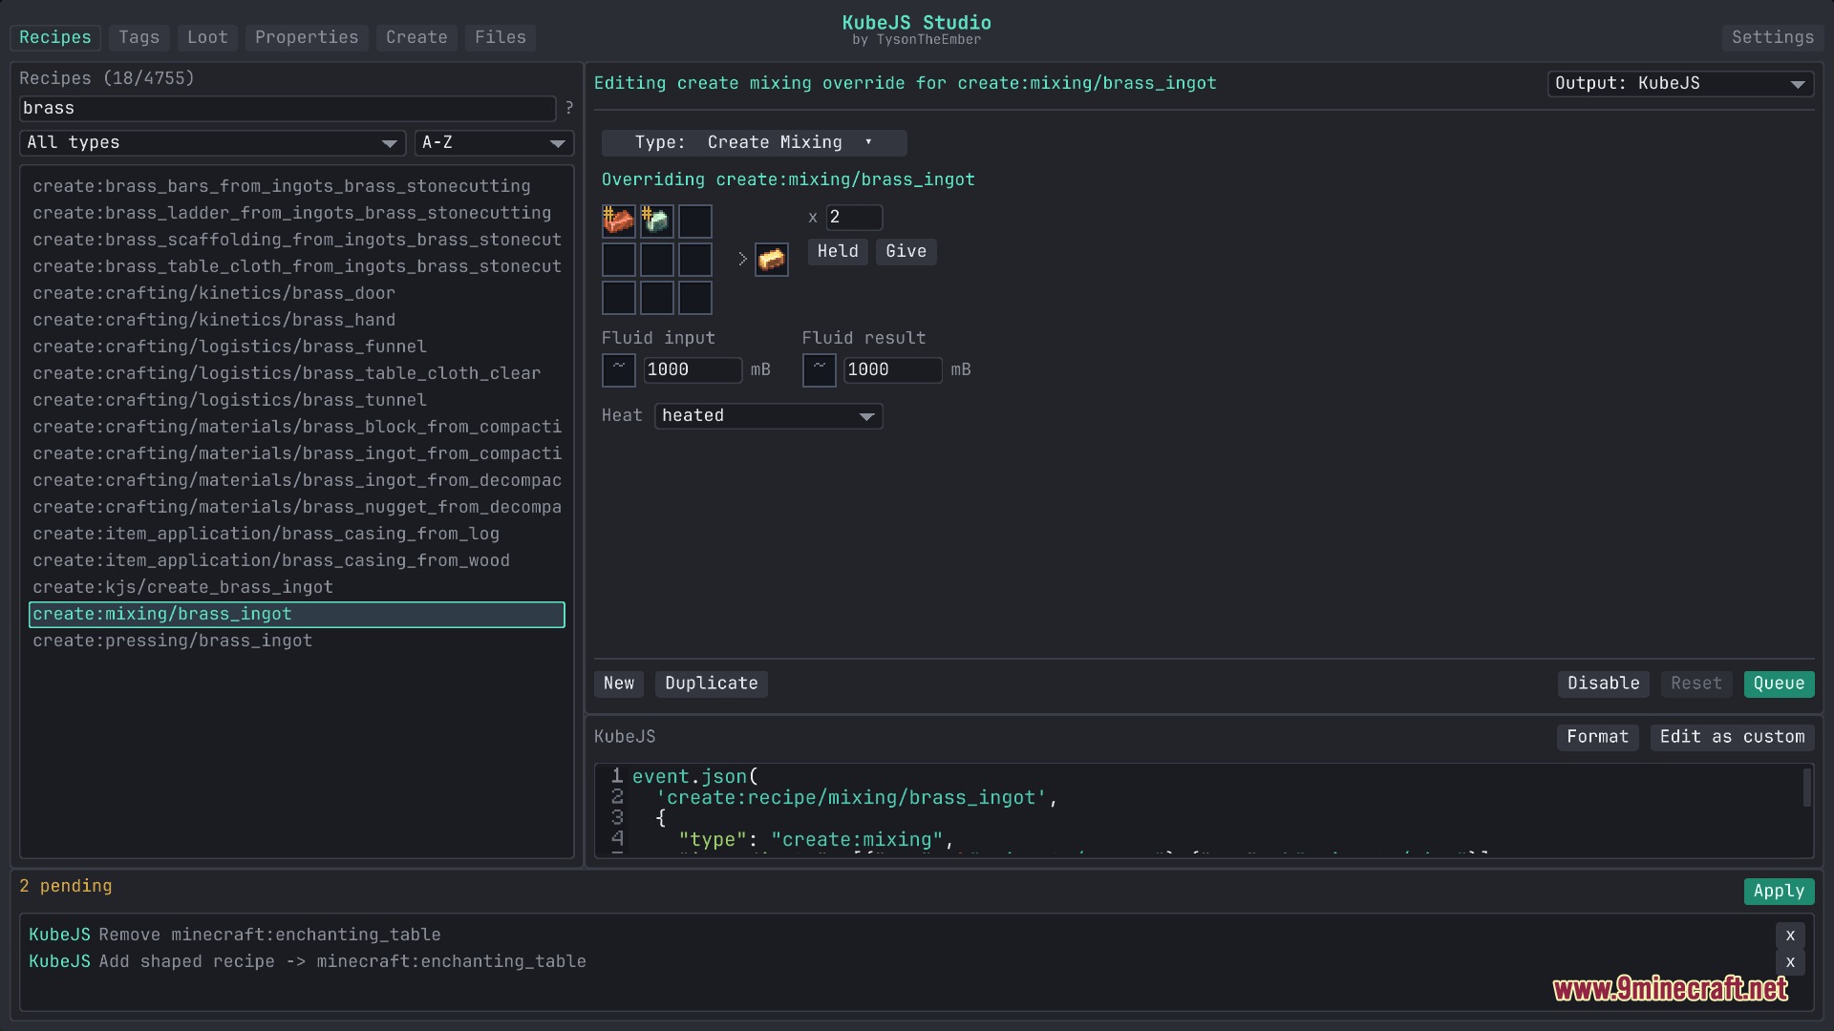Click the copper ingot ingredient slot
The image size is (1834, 1031).
point(619,221)
